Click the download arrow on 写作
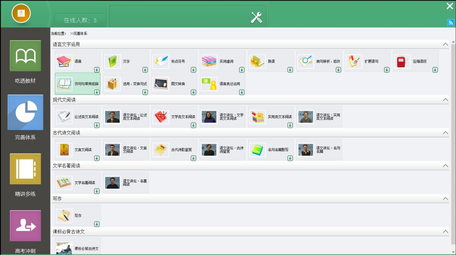This screenshot has height=255, width=456. click(x=97, y=224)
